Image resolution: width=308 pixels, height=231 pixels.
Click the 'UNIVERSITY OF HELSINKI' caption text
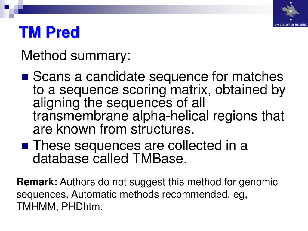(291, 25)
